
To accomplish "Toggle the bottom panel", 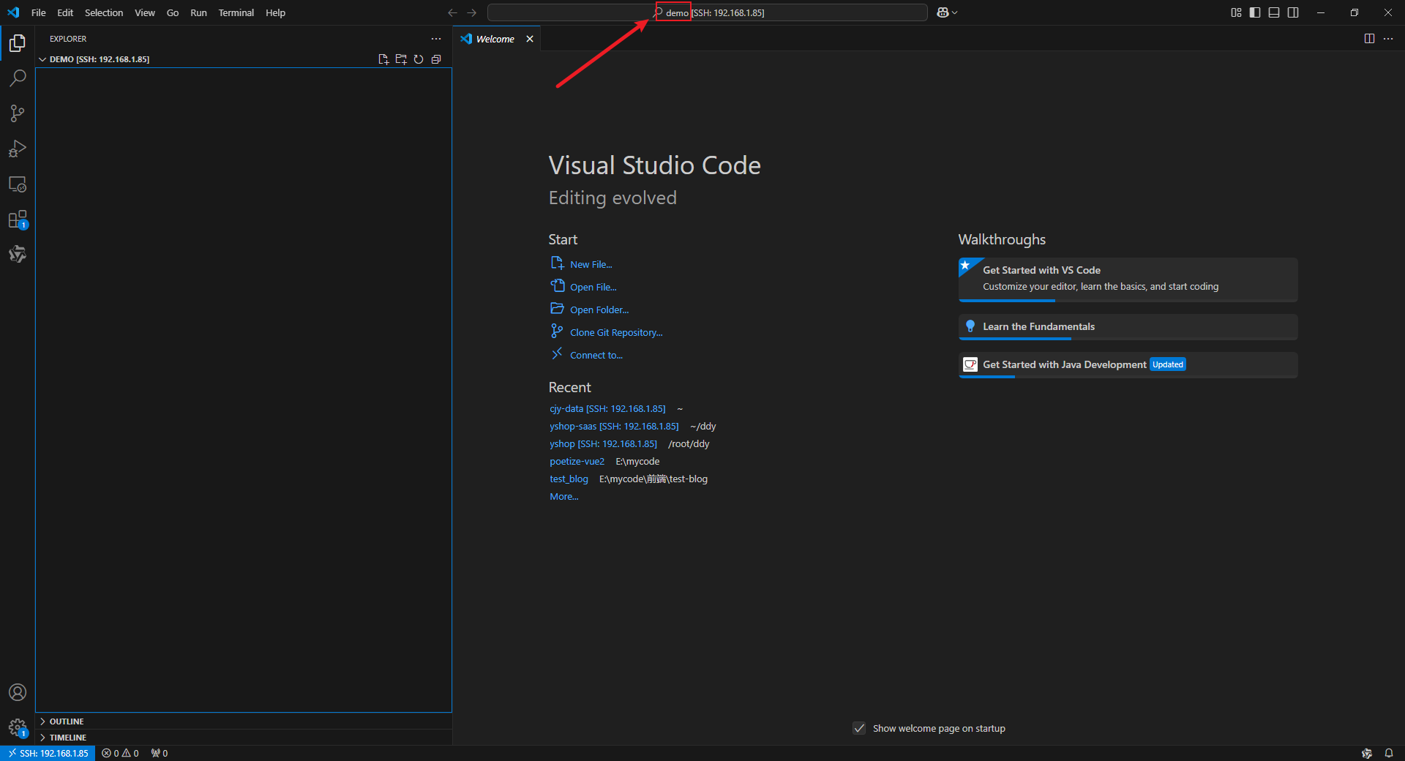I will (x=1274, y=12).
